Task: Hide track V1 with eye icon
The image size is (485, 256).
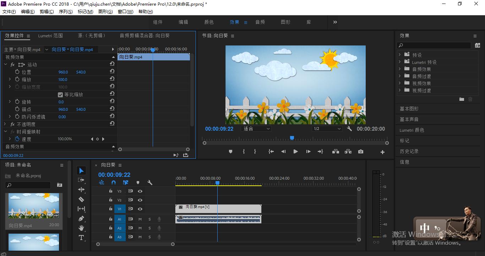Action: point(140,209)
